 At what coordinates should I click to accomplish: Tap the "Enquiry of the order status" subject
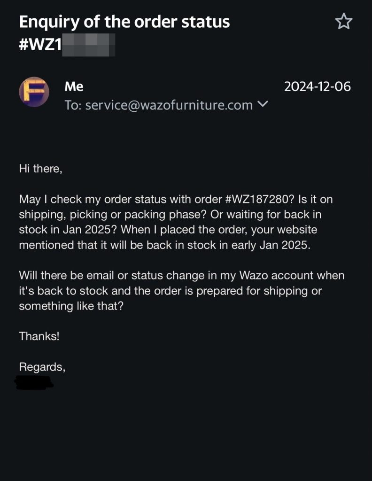point(124,22)
